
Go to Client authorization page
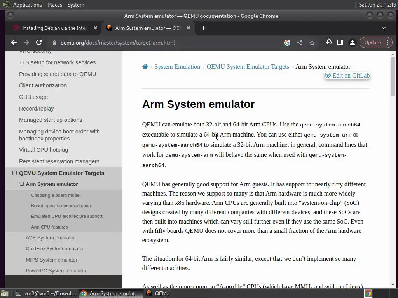click(x=43, y=85)
